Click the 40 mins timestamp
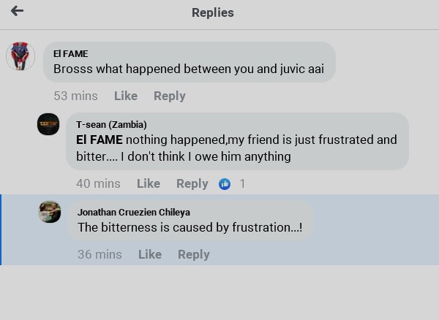 point(98,183)
